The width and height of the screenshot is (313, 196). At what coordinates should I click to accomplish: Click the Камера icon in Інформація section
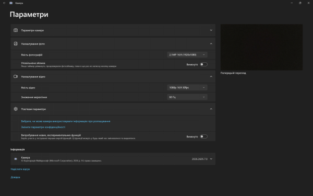[x=16, y=159]
